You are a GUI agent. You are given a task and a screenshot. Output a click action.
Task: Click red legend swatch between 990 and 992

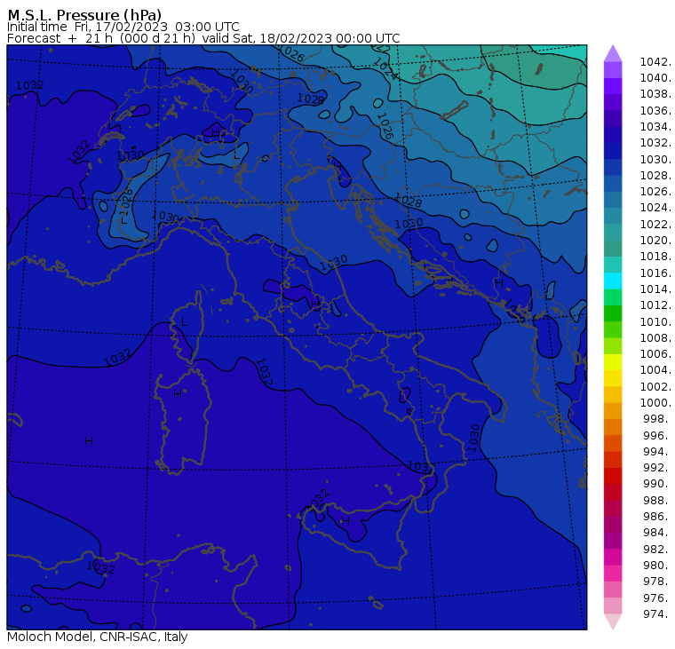tap(613, 476)
